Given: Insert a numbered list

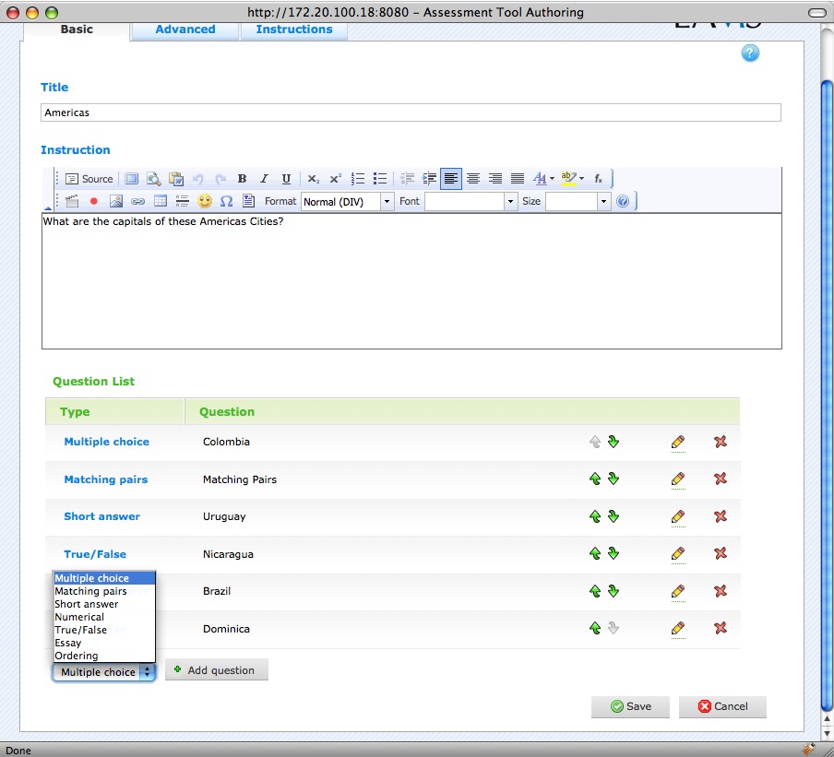Looking at the screenshot, I should pos(358,179).
